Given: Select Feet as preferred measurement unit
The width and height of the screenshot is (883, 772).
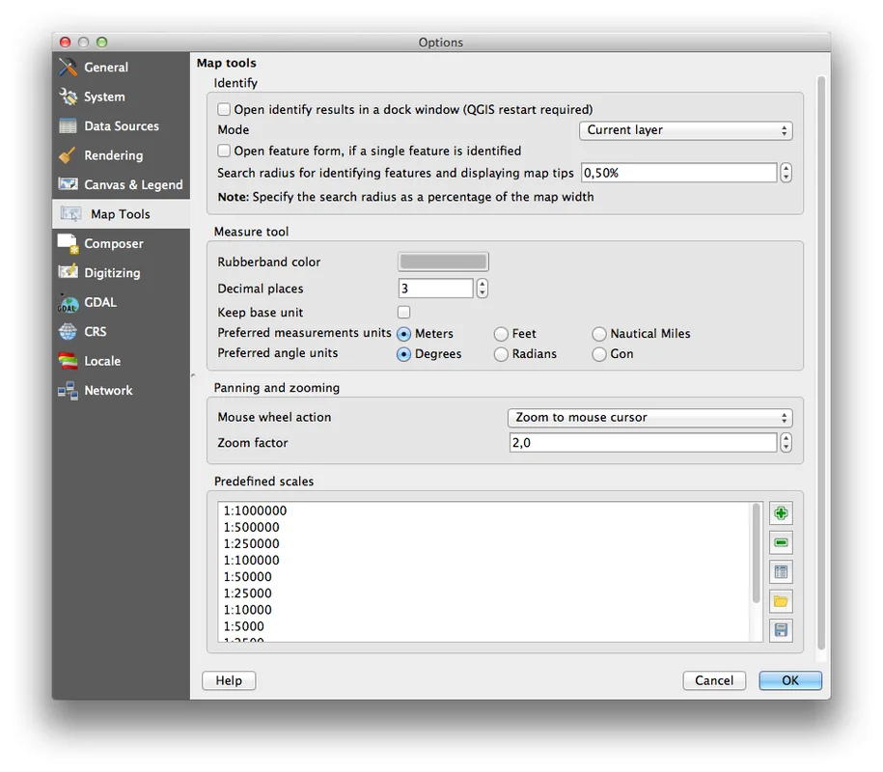Looking at the screenshot, I should [x=502, y=334].
